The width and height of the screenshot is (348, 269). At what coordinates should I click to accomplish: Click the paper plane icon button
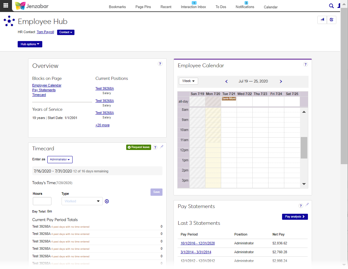coord(322,20)
